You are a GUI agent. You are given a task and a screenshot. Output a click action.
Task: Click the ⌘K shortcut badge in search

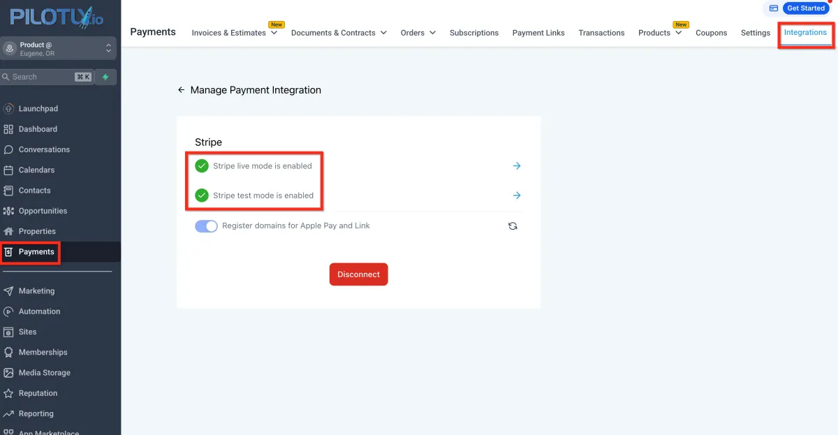pyautogui.click(x=82, y=77)
